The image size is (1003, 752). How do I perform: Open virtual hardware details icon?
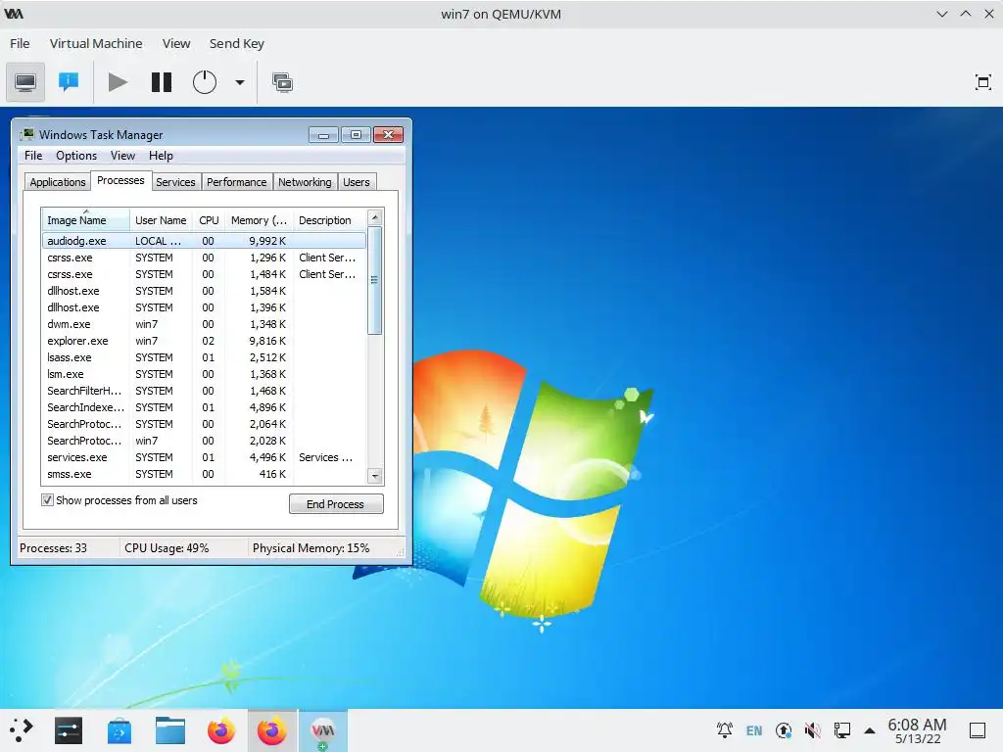[69, 82]
